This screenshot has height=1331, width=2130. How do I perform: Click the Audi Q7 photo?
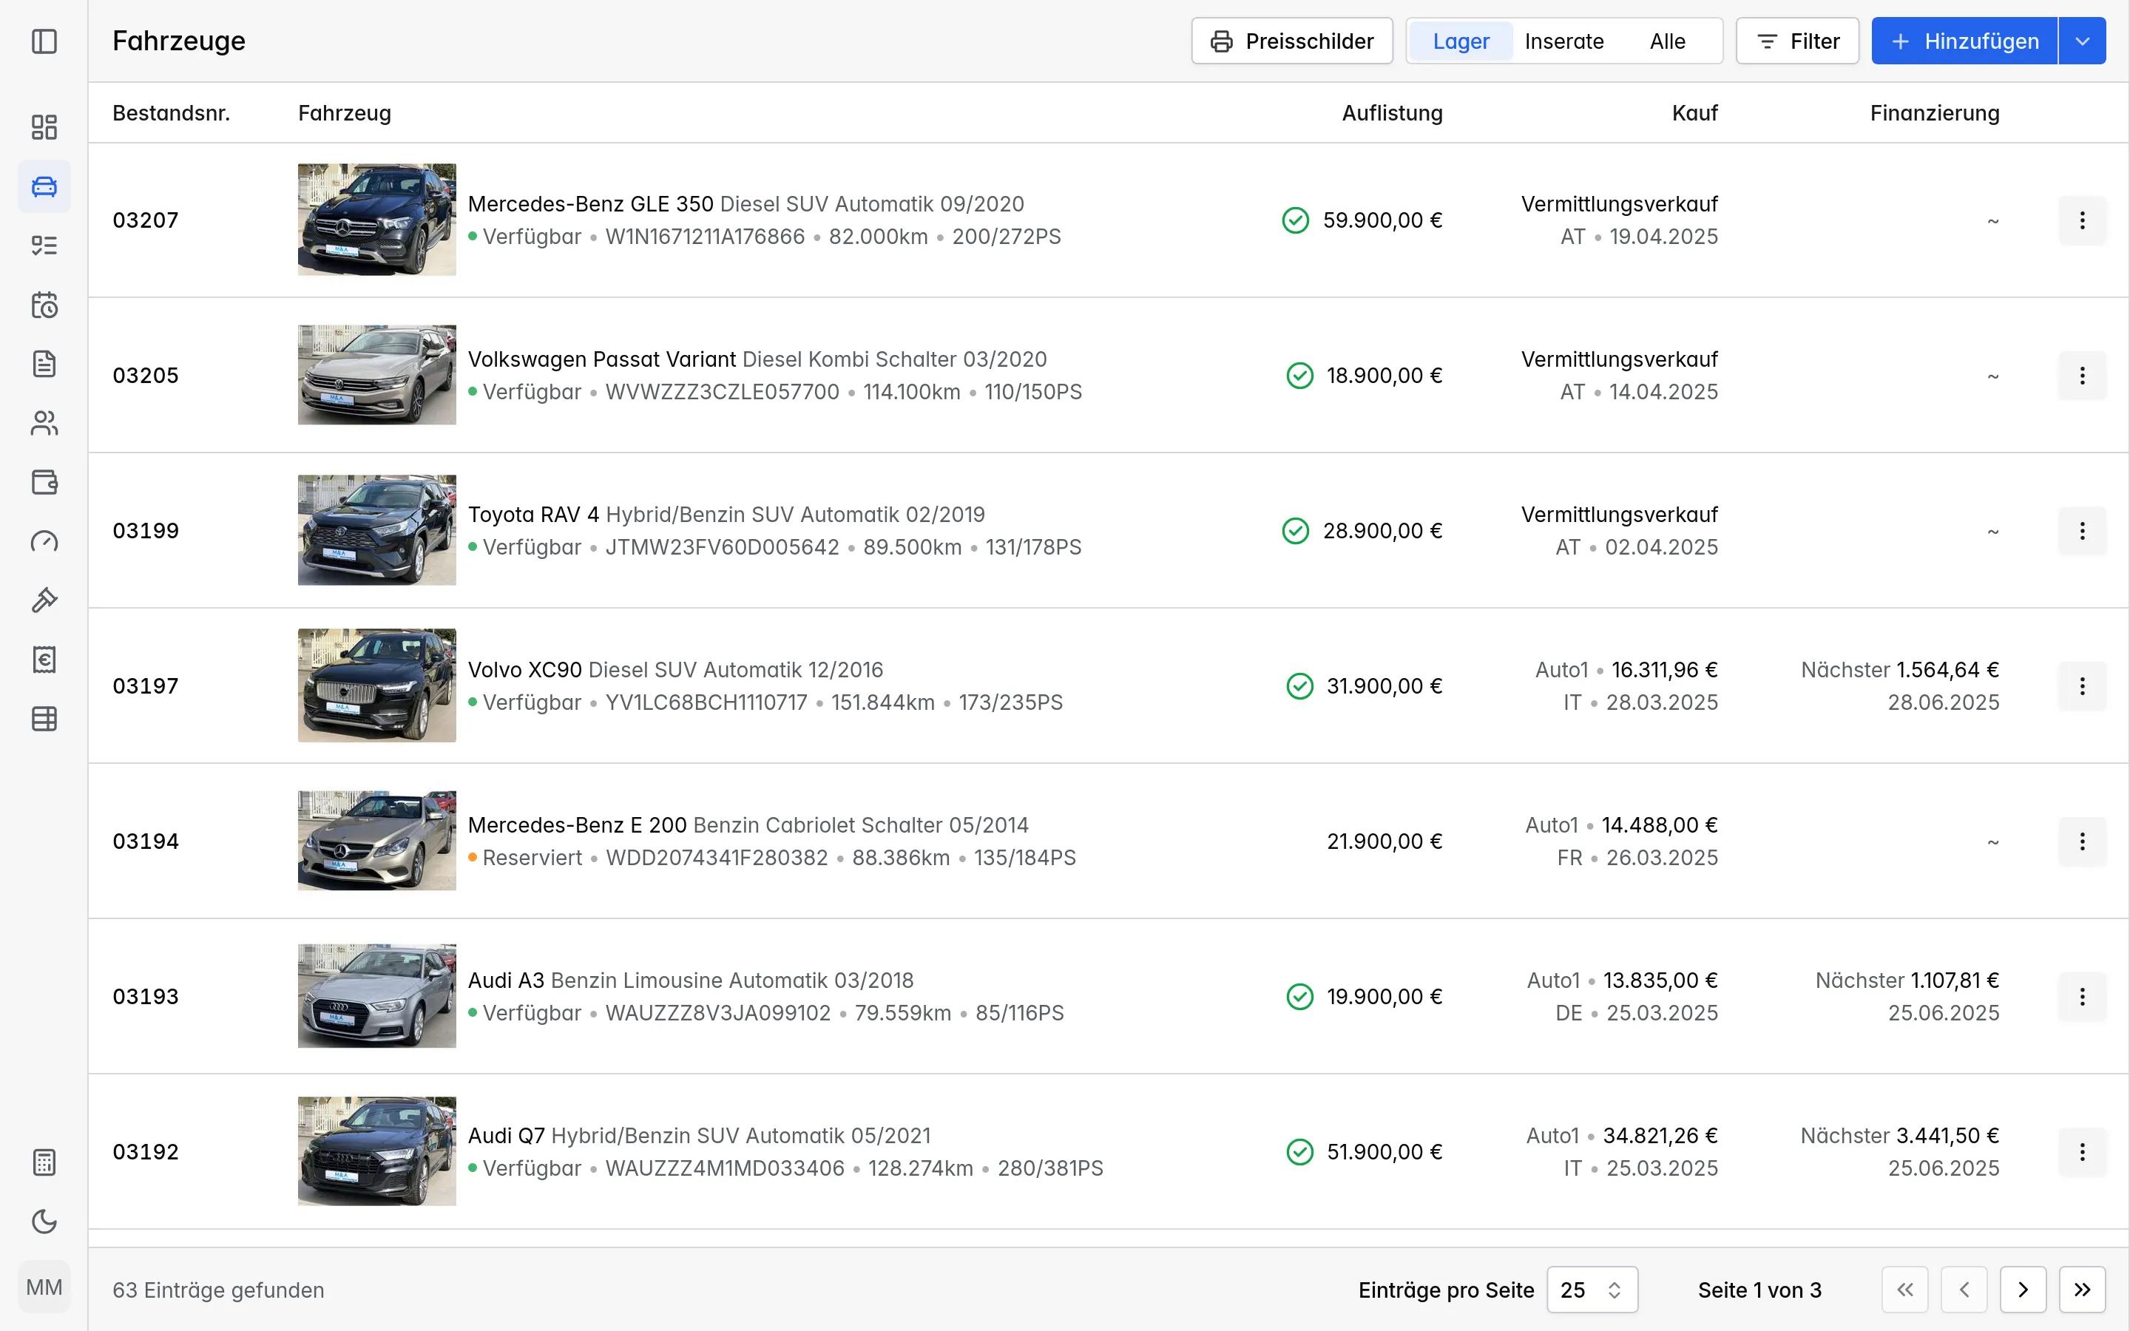[376, 1151]
